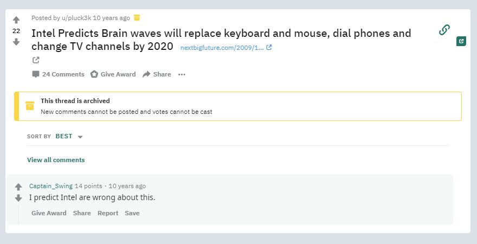Click View all comments link
477x244 pixels.
coord(56,160)
